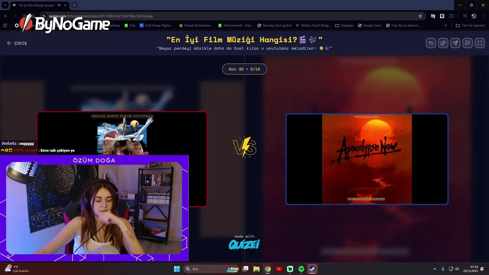Open Task View from the taskbar
The width and height of the screenshot is (489, 275).
click(246, 269)
